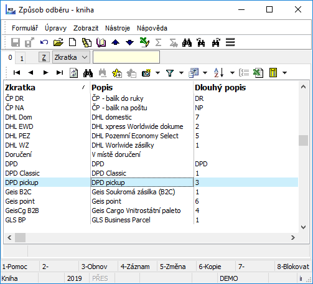313x284 pixels.
Task: Click the Save diskette icon
Action: coord(16,42)
